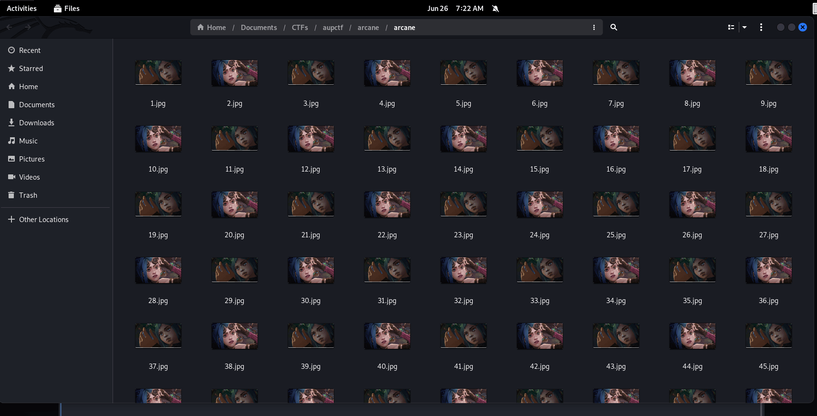Screen dimensions: 817x416
Task: Select the 5.jpg thumbnail
Action: pyautogui.click(x=464, y=72)
